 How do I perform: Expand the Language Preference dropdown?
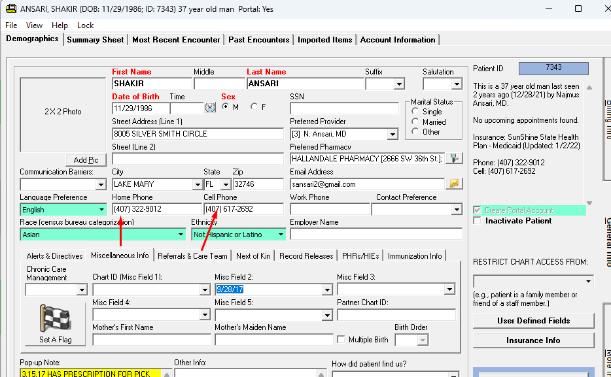pyautogui.click(x=101, y=210)
